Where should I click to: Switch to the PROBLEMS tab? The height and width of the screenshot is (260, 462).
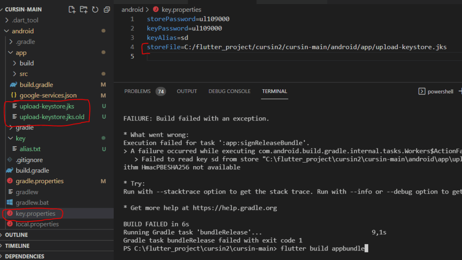137,91
